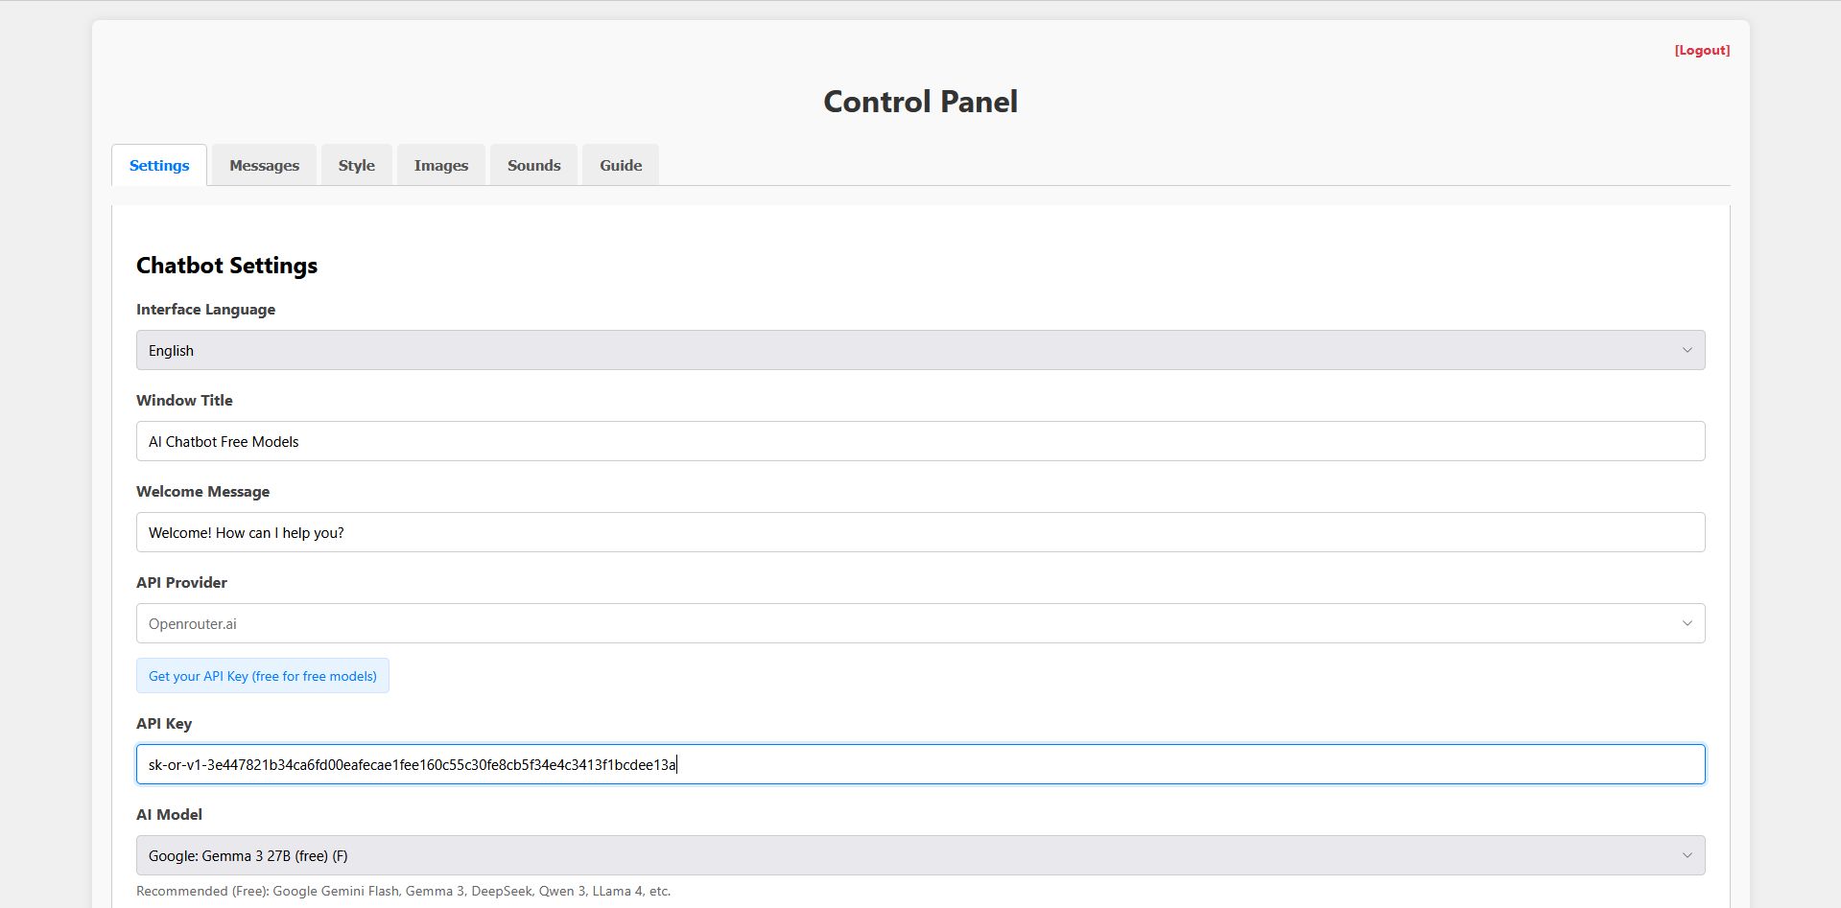1841x908 pixels.
Task: Open the Interface Language dropdown showing English
Action: coord(919,350)
